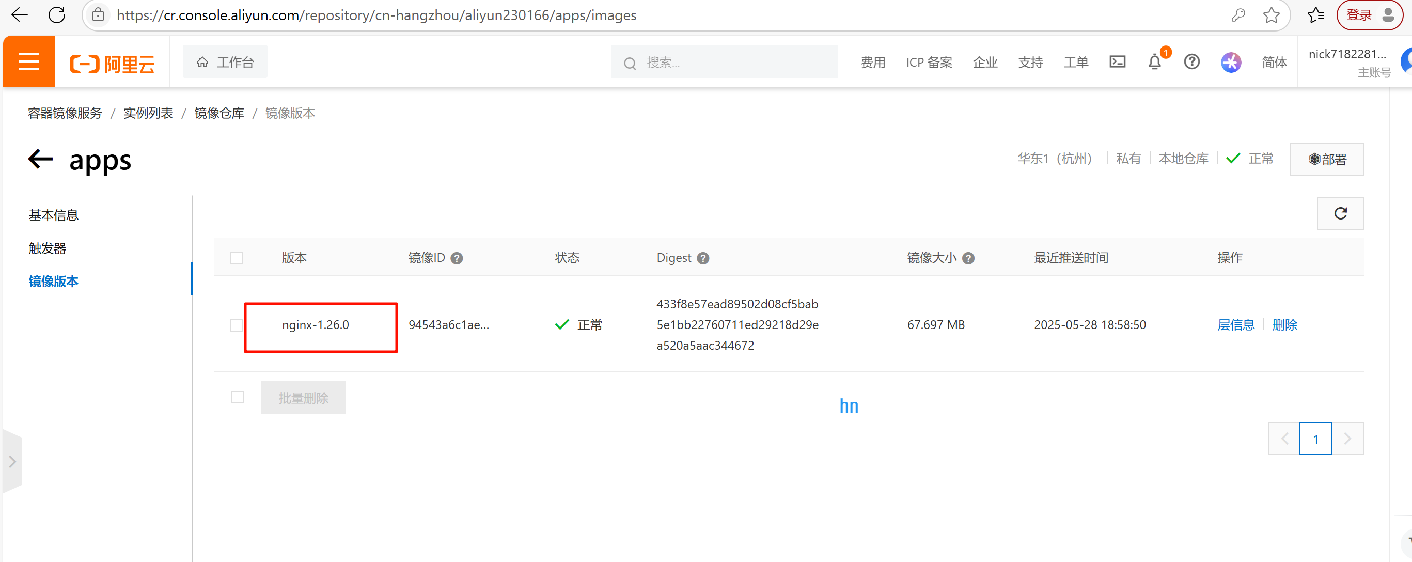The width and height of the screenshot is (1412, 562).
Task: Open the AI assistant star icon
Action: pyautogui.click(x=1230, y=62)
